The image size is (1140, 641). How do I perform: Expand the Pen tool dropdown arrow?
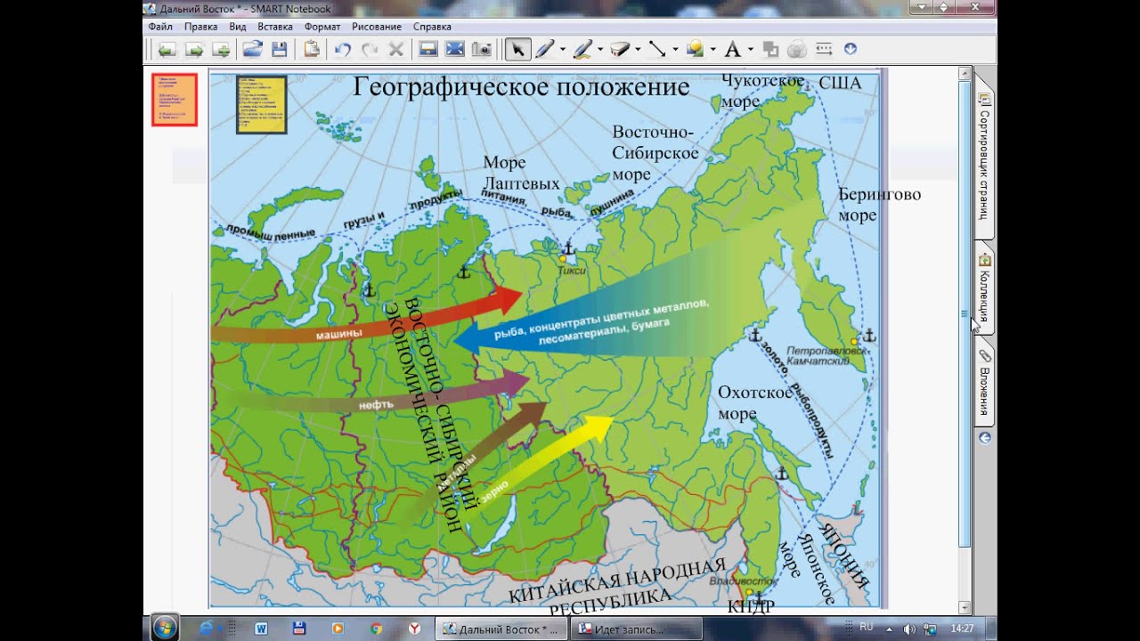click(563, 50)
